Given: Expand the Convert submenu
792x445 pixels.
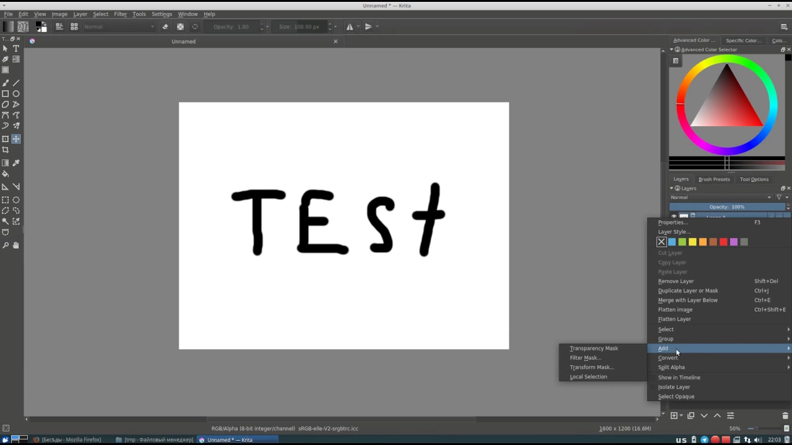Looking at the screenshot, I should click(x=719, y=358).
